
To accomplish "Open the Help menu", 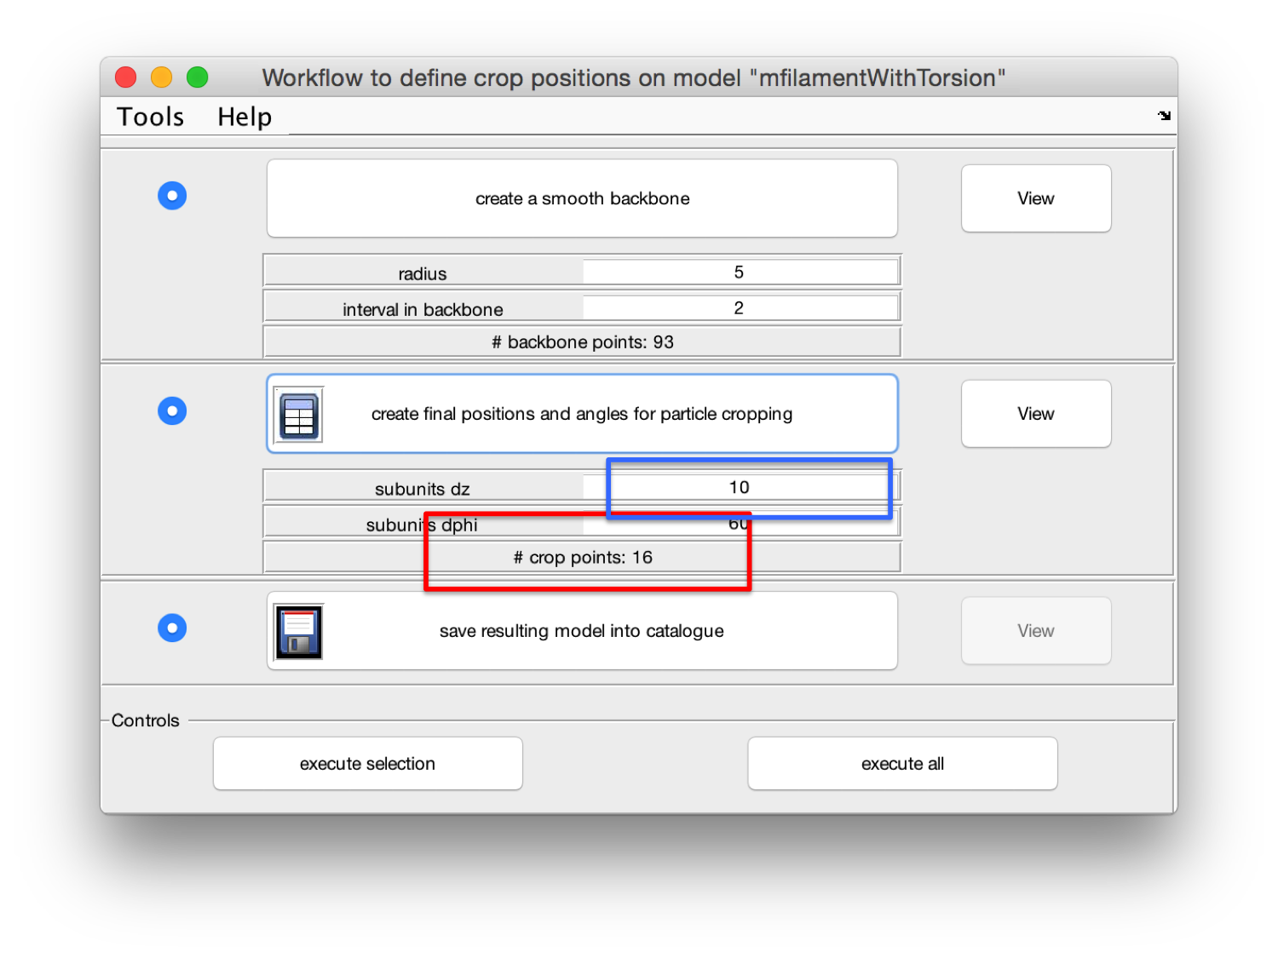I will coord(245,117).
